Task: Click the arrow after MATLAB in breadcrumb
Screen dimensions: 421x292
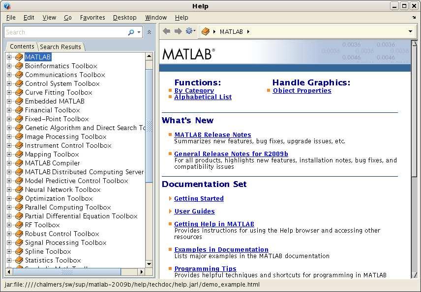Action: point(248,31)
